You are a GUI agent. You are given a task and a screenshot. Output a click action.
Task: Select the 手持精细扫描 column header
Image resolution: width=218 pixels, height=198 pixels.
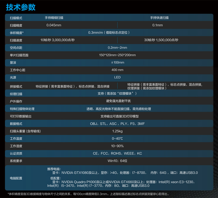click(54, 18)
